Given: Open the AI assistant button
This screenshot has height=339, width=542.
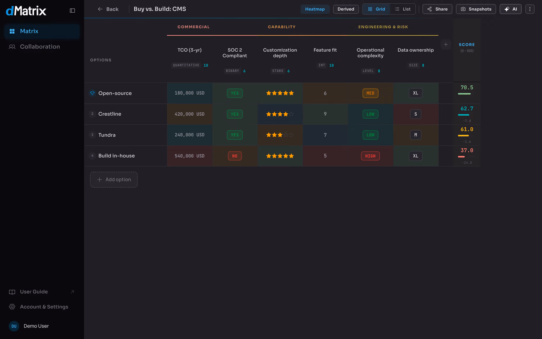Looking at the screenshot, I should [x=510, y=9].
